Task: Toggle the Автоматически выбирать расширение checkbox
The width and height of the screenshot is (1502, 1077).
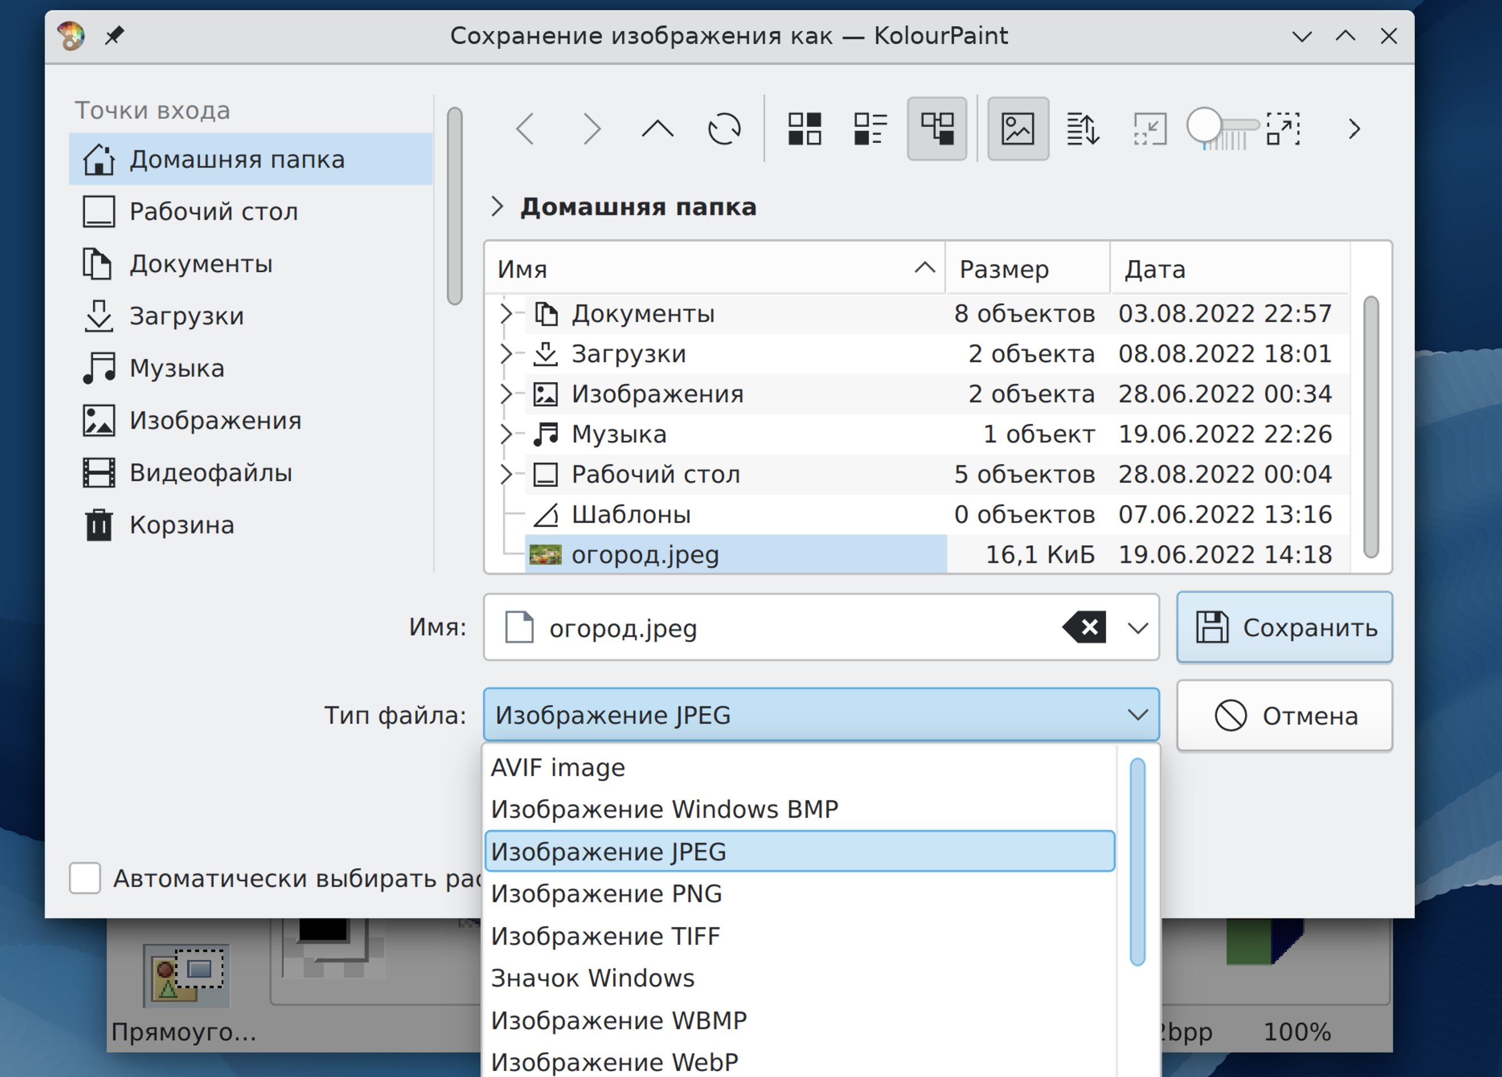Action: 85,878
